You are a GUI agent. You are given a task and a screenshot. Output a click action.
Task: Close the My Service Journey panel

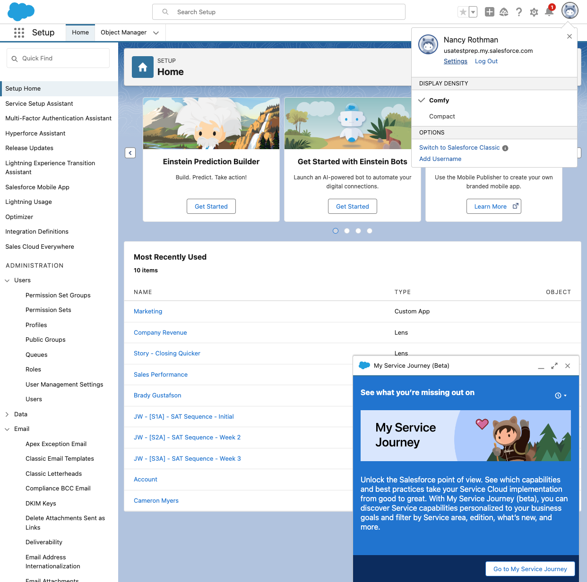pos(568,366)
